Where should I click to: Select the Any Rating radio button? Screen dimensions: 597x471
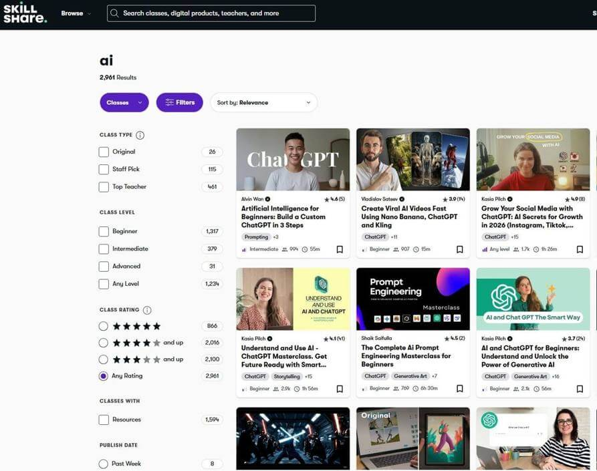click(x=103, y=376)
